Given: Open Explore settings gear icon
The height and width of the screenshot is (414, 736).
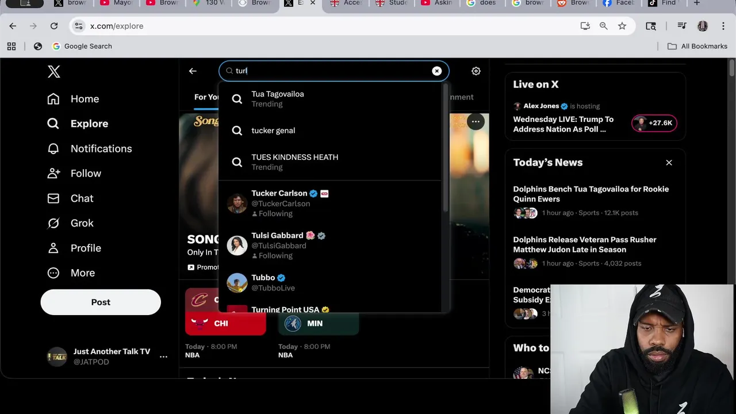Looking at the screenshot, I should [x=476, y=71].
